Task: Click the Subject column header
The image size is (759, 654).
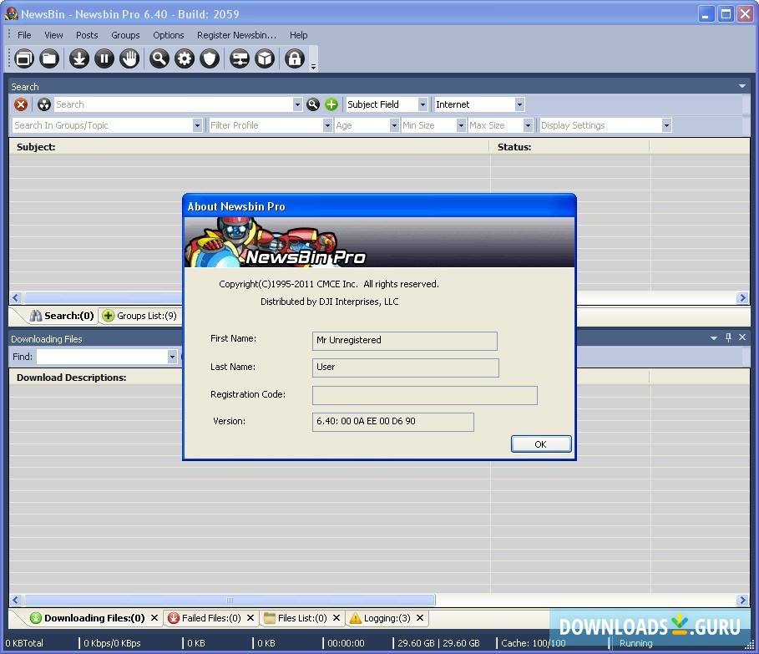Action: coord(250,147)
